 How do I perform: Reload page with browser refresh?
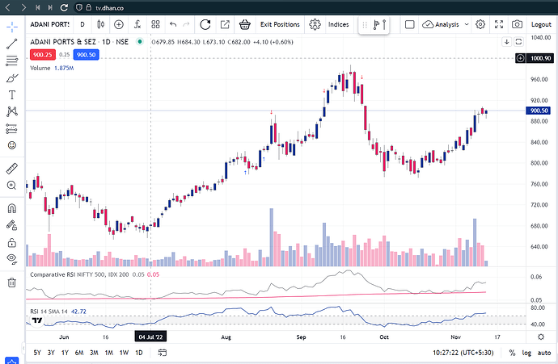click(64, 7)
